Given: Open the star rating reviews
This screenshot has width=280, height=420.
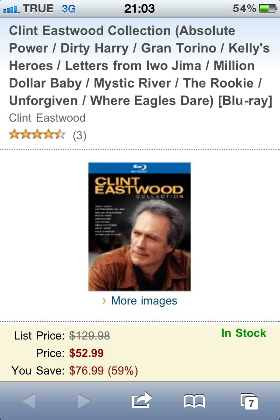Looking at the screenshot, I should [x=37, y=134].
